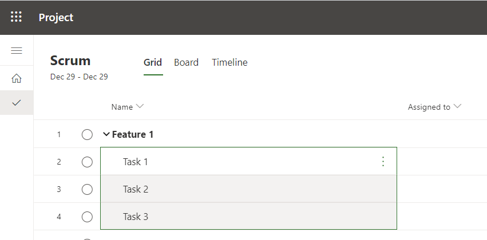Open the app launcher waffle icon
Image resolution: width=487 pixels, height=240 pixels.
coord(17,17)
